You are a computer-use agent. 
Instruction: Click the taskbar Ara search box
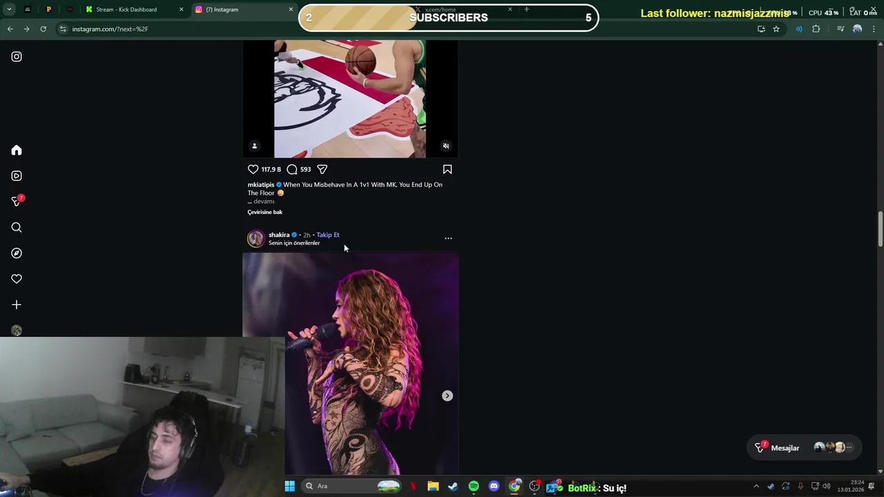coord(352,486)
